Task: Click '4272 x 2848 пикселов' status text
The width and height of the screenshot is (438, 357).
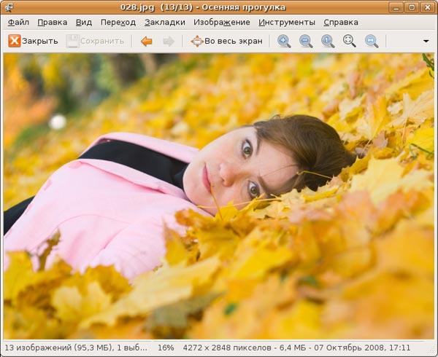Action: pyautogui.click(x=227, y=348)
